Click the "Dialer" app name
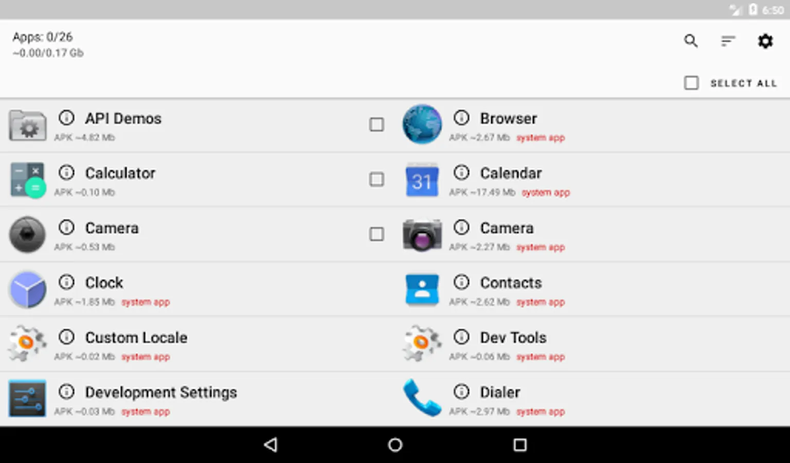This screenshot has height=463, width=790. tap(500, 393)
